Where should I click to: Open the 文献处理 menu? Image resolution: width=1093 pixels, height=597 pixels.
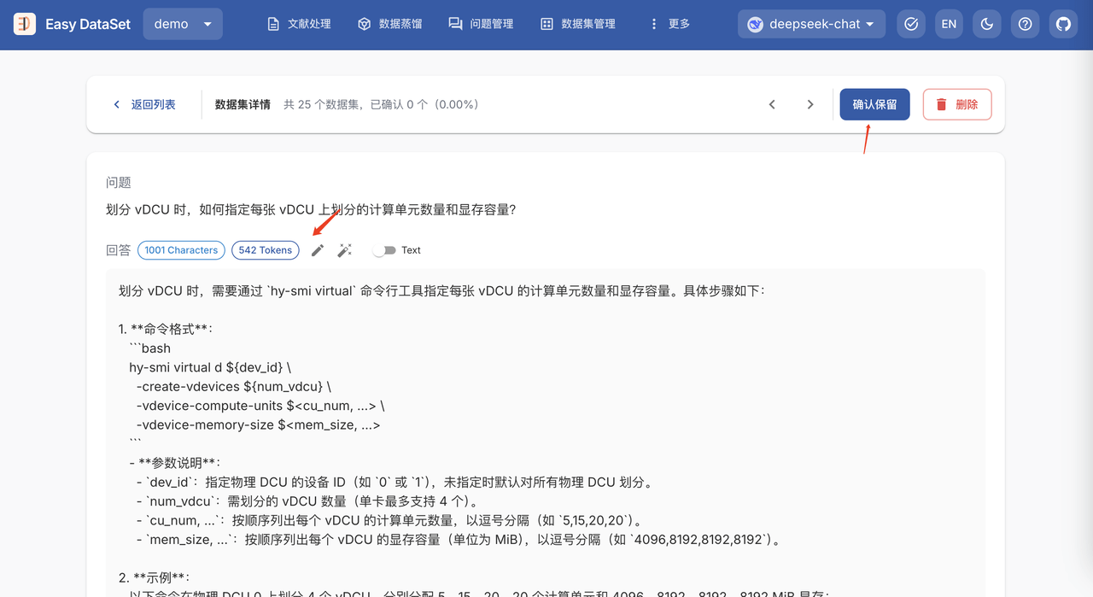click(x=299, y=24)
